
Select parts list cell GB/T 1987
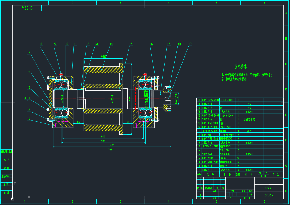(208, 158)
